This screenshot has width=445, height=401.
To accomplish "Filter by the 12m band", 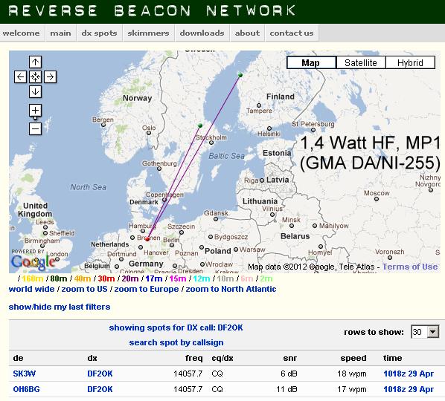I will [202, 278].
